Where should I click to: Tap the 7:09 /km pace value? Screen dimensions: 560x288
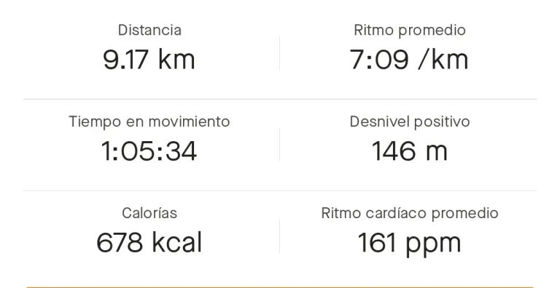click(409, 60)
